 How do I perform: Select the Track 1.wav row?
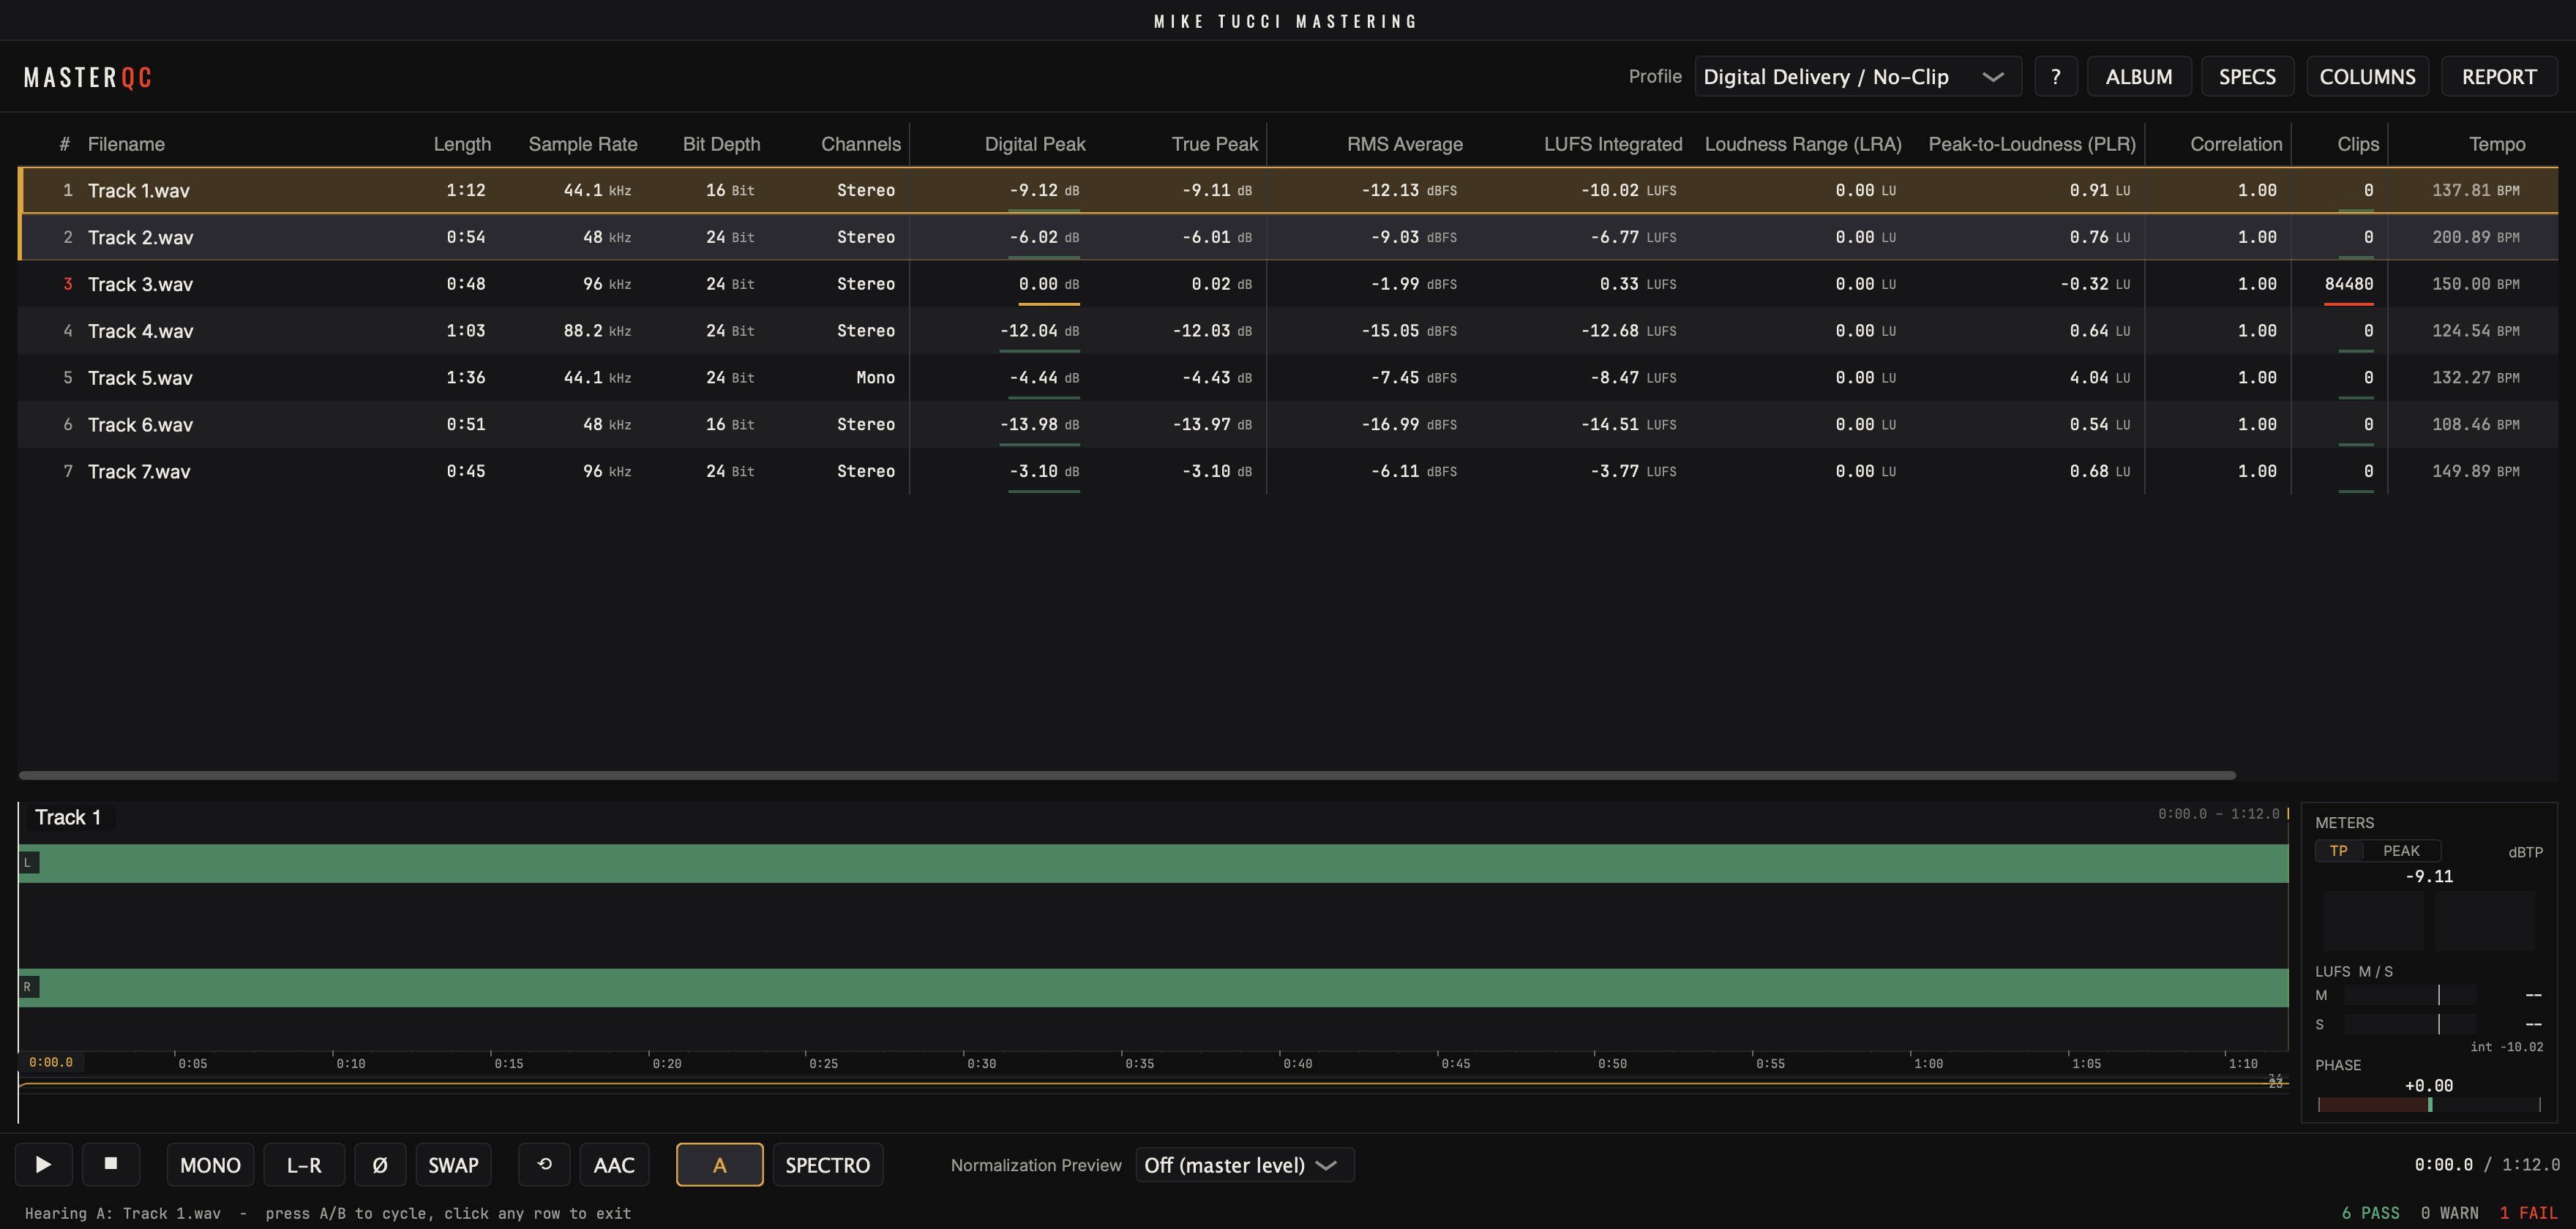1288,190
